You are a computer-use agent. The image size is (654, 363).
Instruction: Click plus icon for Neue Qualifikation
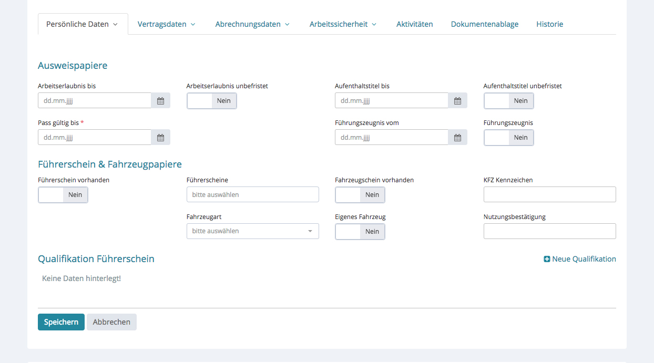point(547,259)
